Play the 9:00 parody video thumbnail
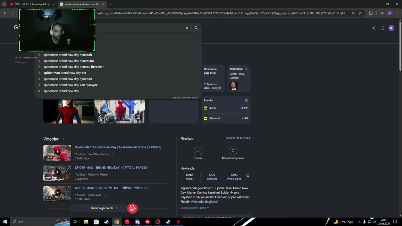 (57, 173)
